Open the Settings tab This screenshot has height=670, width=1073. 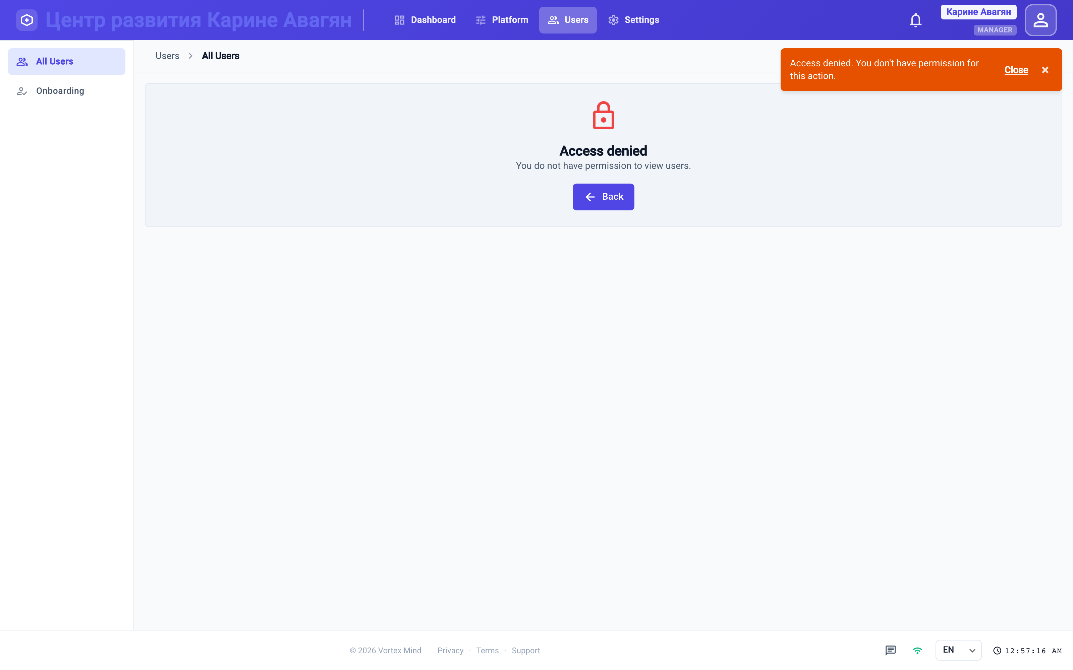[x=633, y=20]
